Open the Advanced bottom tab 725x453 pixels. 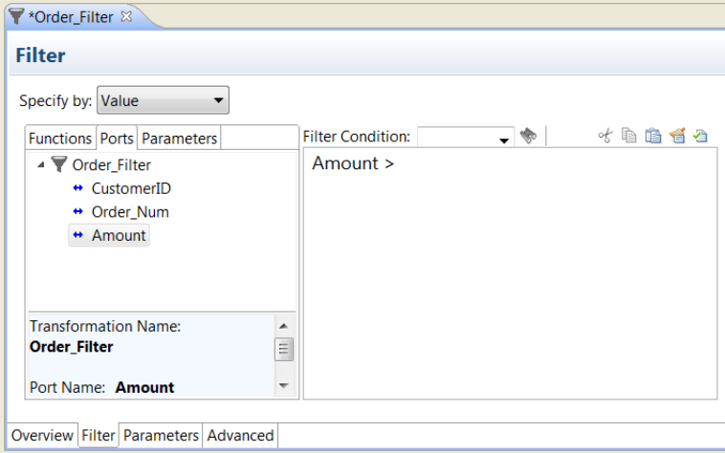click(240, 436)
